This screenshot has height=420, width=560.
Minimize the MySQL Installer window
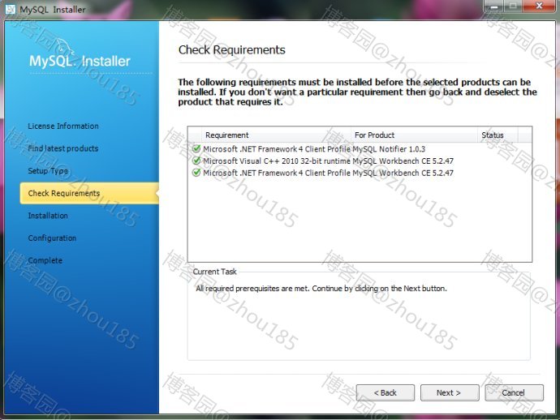pos(494,6)
